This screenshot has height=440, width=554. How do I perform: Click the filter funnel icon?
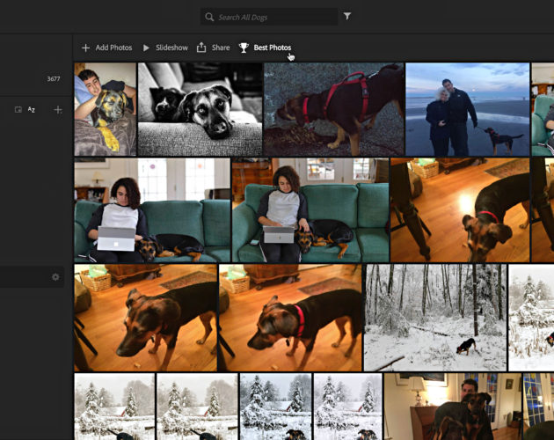click(347, 16)
